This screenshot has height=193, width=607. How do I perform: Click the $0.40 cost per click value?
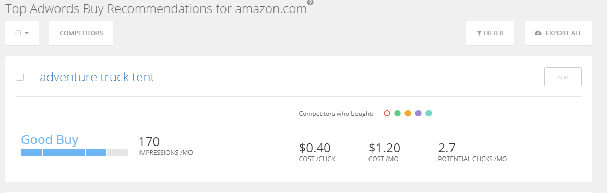tap(315, 148)
